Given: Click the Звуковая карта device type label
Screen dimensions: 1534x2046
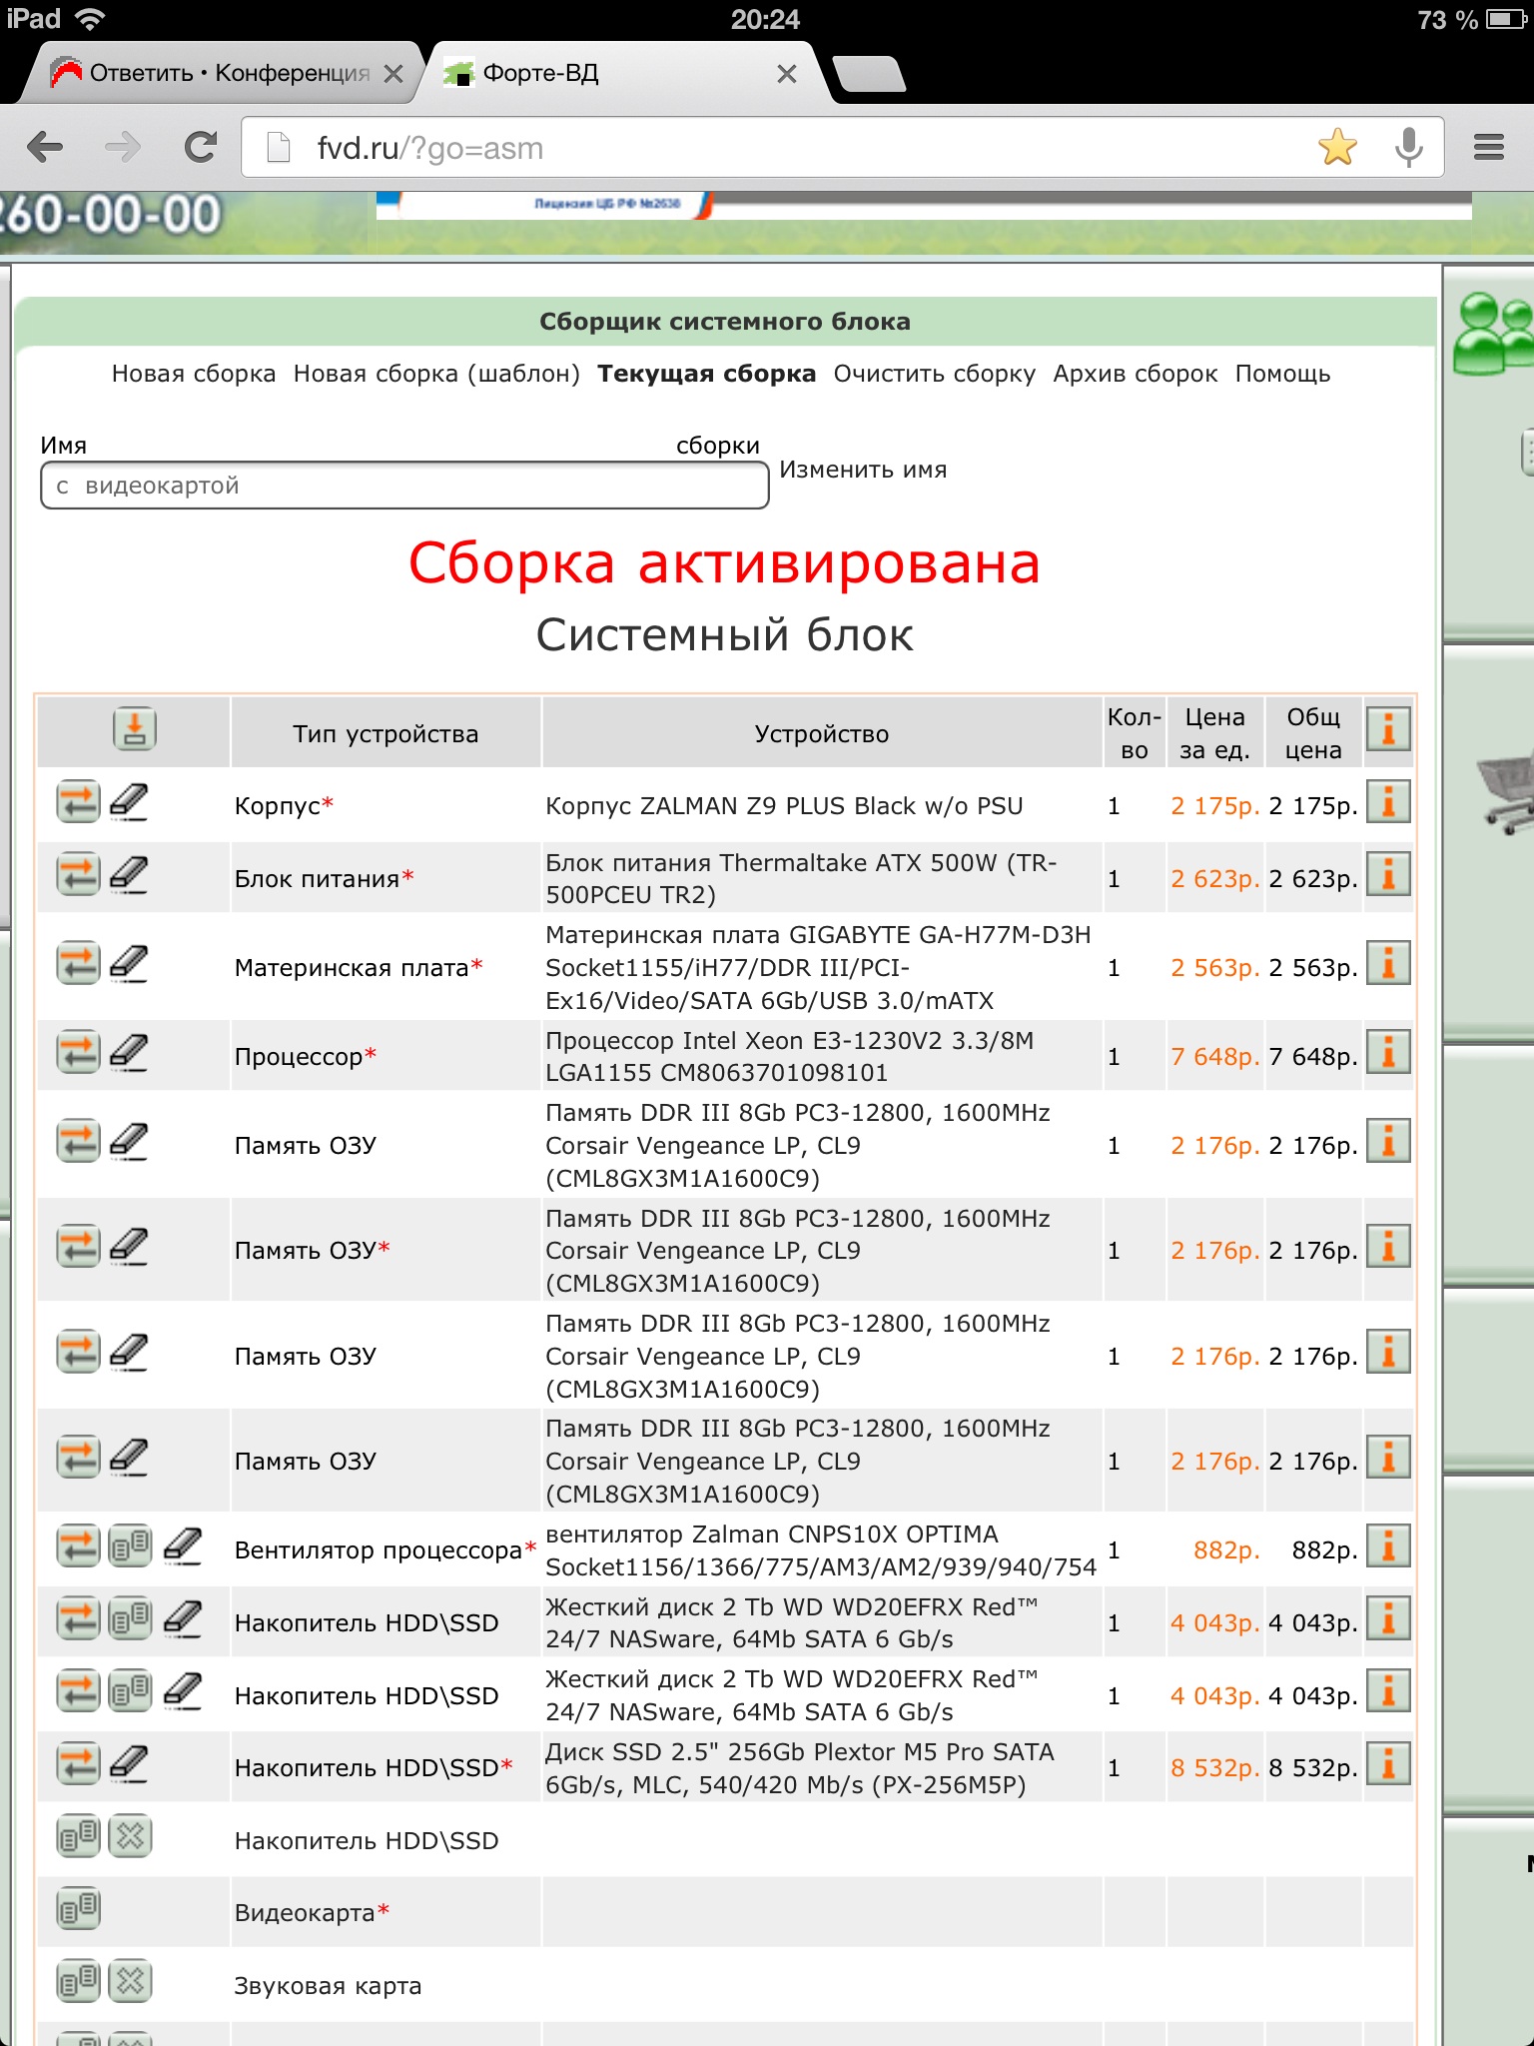Looking at the screenshot, I should pos(328,1986).
